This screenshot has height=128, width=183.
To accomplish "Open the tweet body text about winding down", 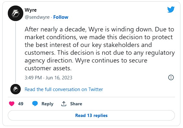I will (99, 49).
